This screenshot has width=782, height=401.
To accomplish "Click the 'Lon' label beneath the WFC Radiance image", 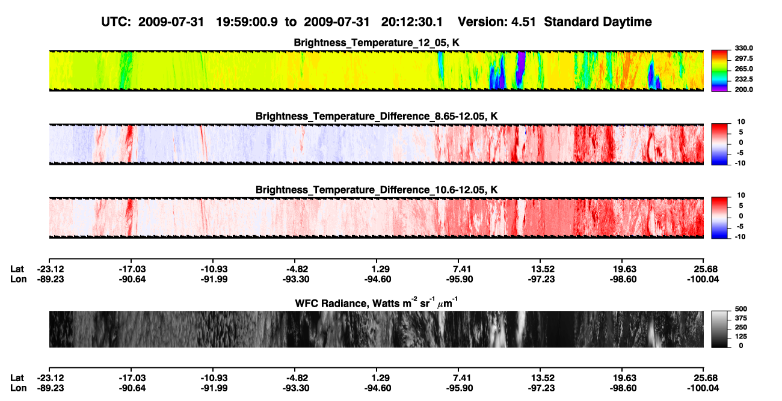I will click(x=17, y=387).
